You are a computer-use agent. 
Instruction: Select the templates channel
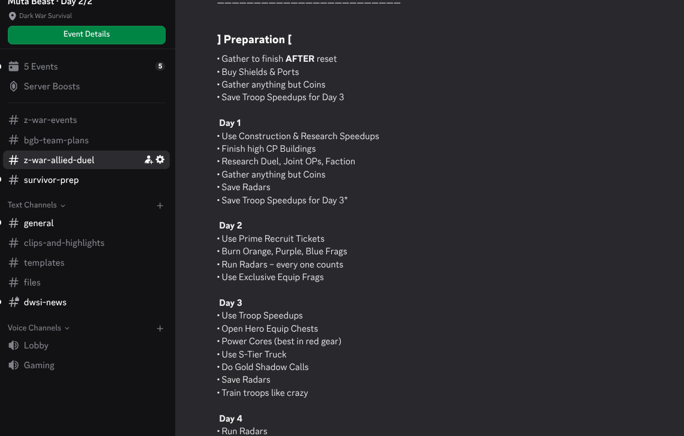point(86,263)
